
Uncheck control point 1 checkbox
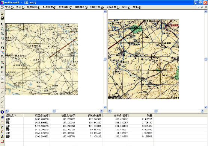pos(7,119)
